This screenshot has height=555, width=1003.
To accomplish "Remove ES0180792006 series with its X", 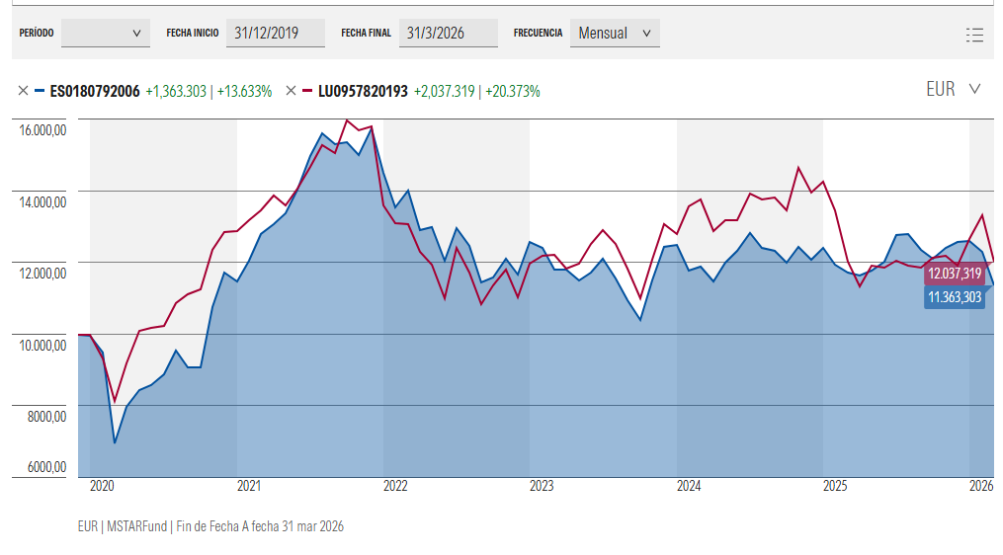I will pos(23,91).
